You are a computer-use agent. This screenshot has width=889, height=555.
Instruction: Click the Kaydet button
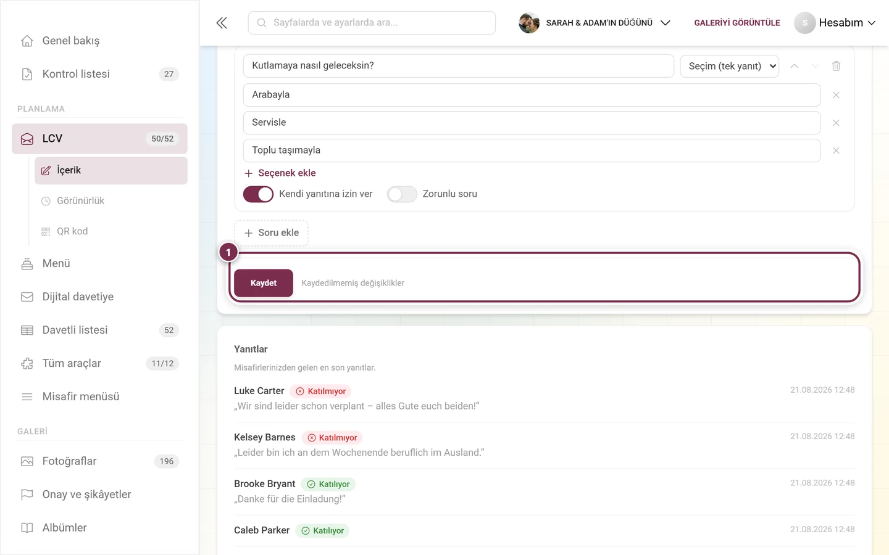[x=264, y=283]
